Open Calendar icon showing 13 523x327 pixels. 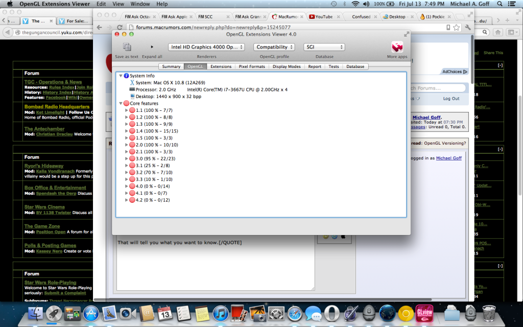[x=165, y=314]
